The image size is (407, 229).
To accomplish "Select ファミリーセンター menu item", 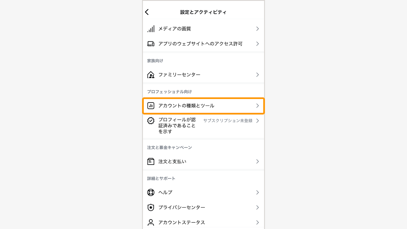I will coord(203,75).
